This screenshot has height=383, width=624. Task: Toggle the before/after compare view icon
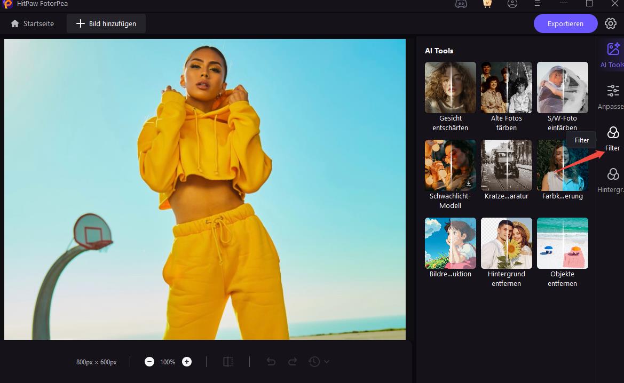click(x=228, y=362)
